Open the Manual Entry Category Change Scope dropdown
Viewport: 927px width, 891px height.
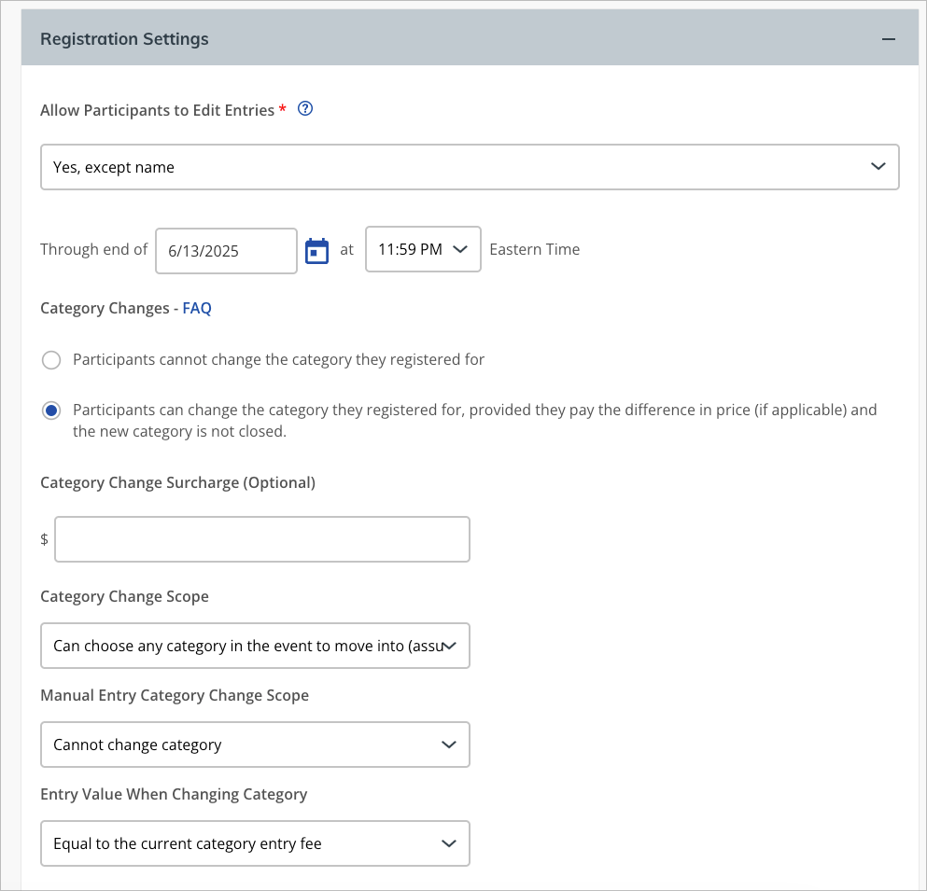coord(255,745)
